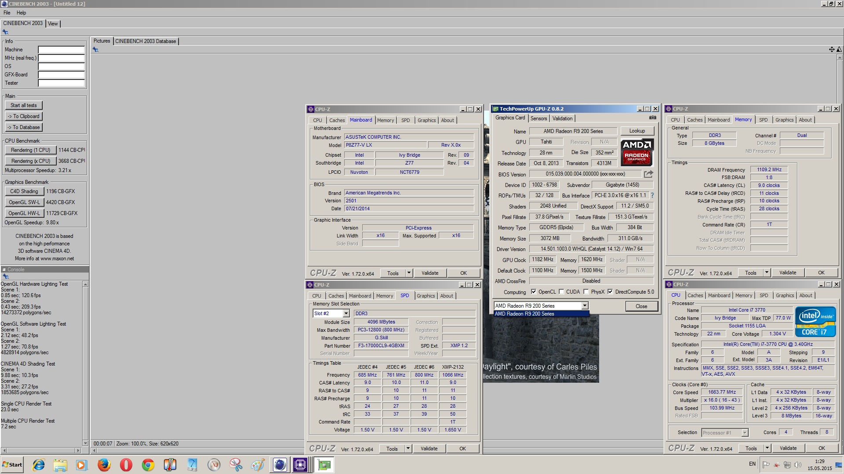Screen dimensions: 844x474
Task: Open Tools arrow in CPU-Z SPD window
Action: [408, 449]
